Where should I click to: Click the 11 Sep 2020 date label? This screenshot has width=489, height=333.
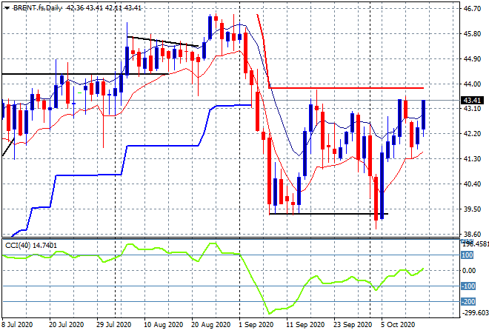(x=305, y=325)
